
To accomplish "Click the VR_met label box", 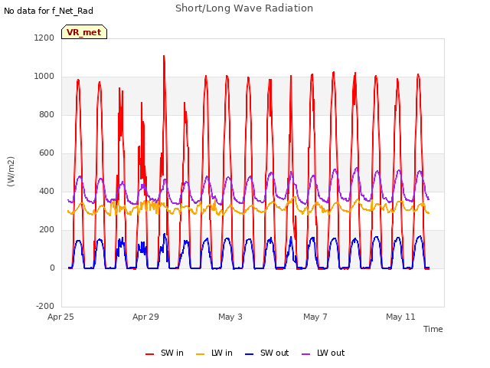I will click(84, 32).
